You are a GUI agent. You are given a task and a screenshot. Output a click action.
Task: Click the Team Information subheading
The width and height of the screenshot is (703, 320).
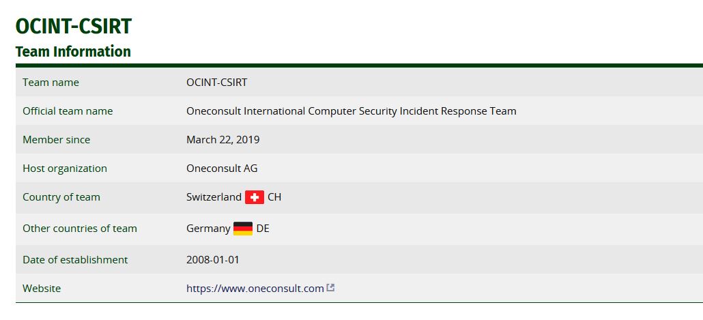[73, 52]
